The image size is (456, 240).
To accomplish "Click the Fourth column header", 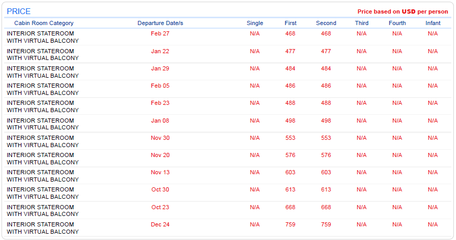I will pyautogui.click(x=397, y=23).
